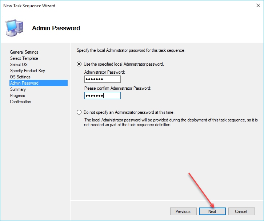Go to the Summary step

click(18, 89)
